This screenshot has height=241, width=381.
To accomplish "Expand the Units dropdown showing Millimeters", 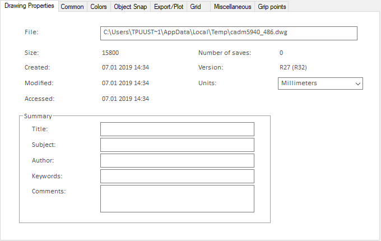I will [x=320, y=84].
